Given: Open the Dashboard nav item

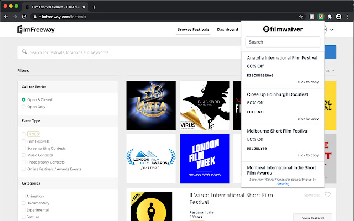Looking at the screenshot, I should 227,30.
